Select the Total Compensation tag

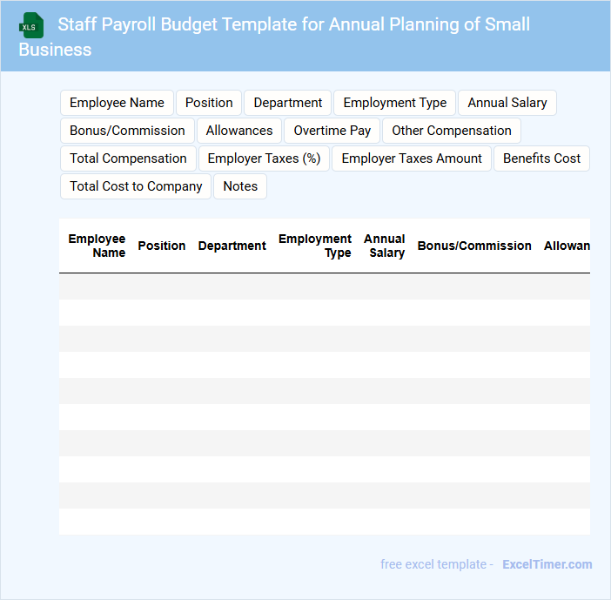click(x=128, y=158)
